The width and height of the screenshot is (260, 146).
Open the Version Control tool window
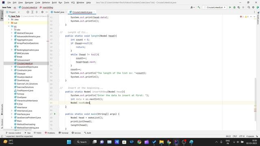(x=13, y=133)
